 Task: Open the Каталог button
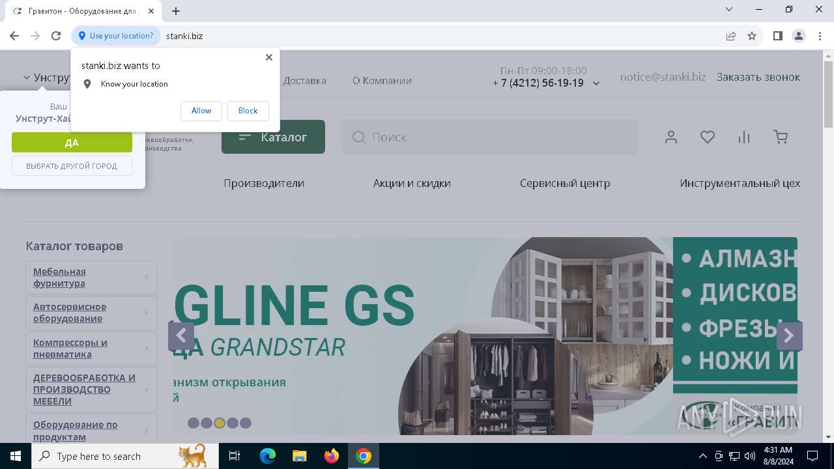pos(273,137)
